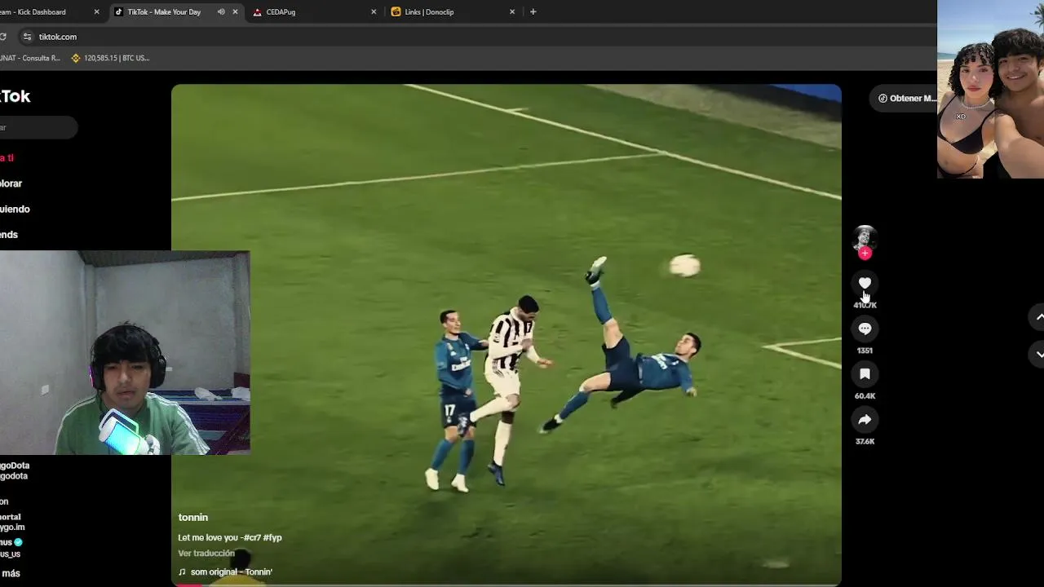View site information icon in address bar
The height and width of the screenshot is (587, 1044).
coord(27,37)
